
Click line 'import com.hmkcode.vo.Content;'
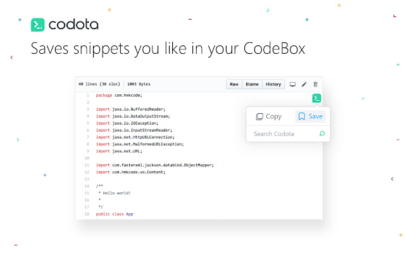click(130, 172)
